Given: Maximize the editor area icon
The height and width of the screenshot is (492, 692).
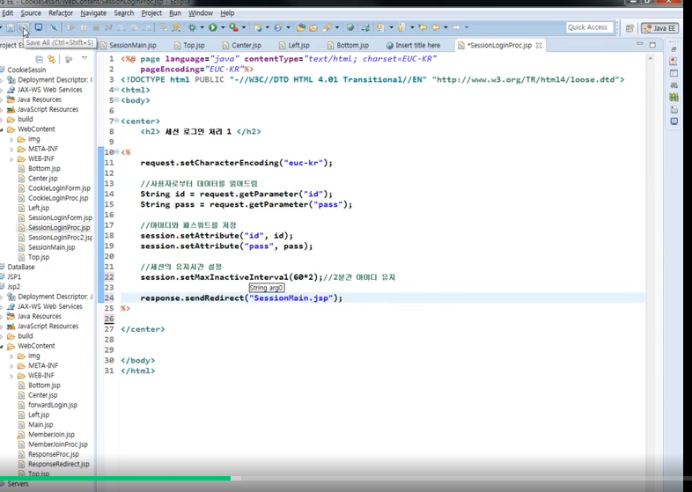Looking at the screenshot, I should coord(652,45).
